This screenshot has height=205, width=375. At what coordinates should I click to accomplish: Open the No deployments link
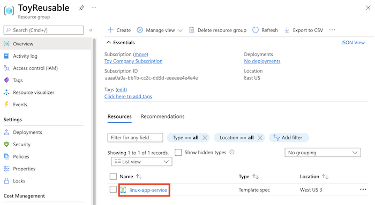[262, 61]
